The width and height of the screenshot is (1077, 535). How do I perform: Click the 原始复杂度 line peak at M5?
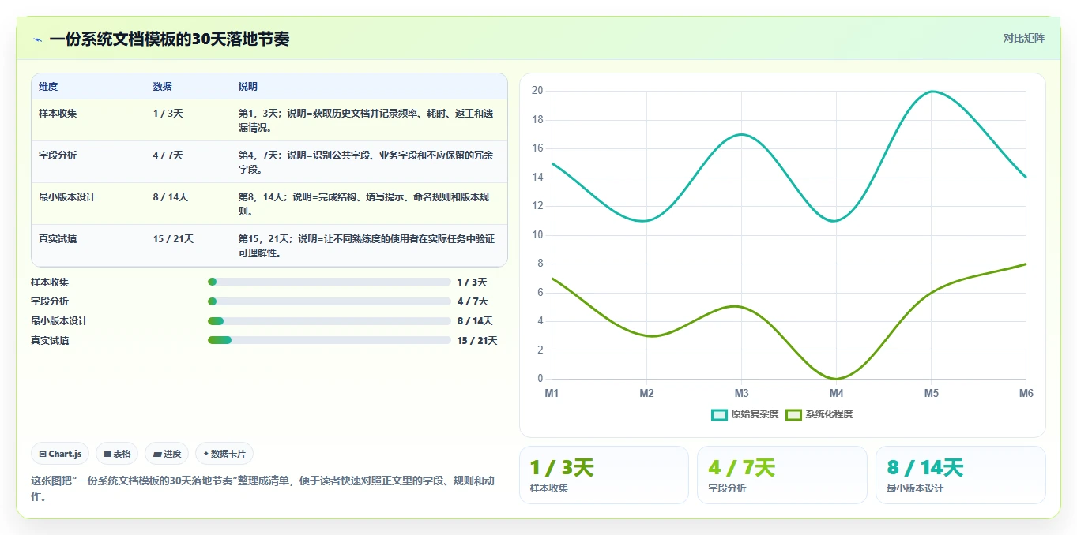point(932,92)
